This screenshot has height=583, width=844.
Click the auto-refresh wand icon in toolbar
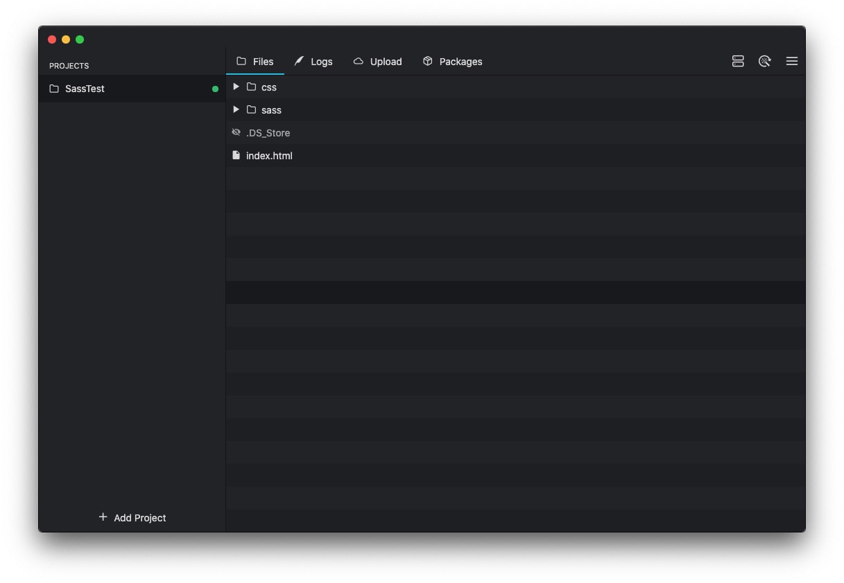pyautogui.click(x=764, y=61)
